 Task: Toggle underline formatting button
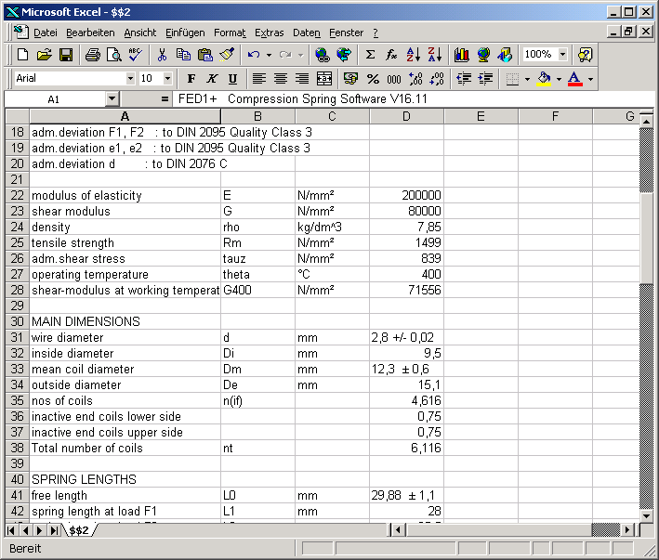(232, 79)
